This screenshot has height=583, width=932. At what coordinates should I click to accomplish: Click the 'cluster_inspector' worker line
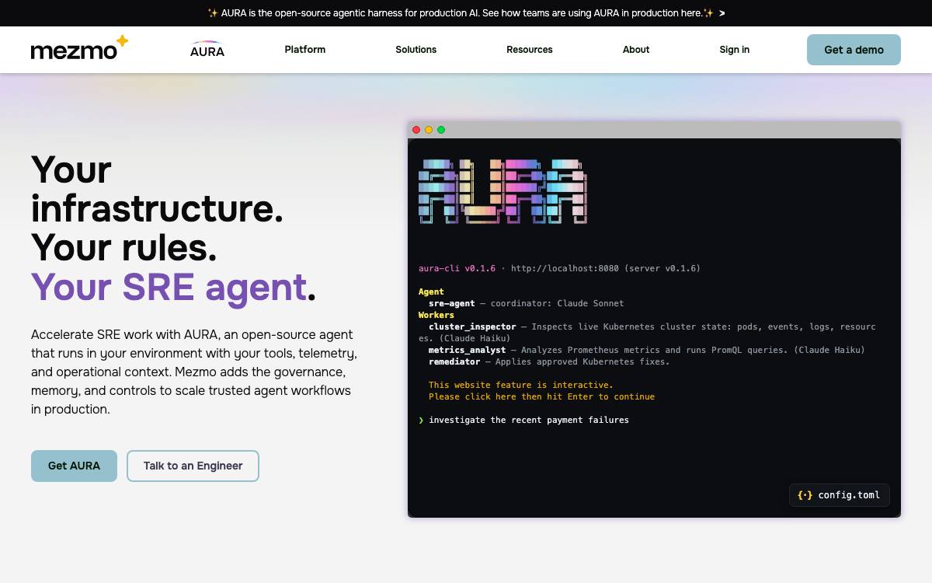pyautogui.click(x=647, y=333)
